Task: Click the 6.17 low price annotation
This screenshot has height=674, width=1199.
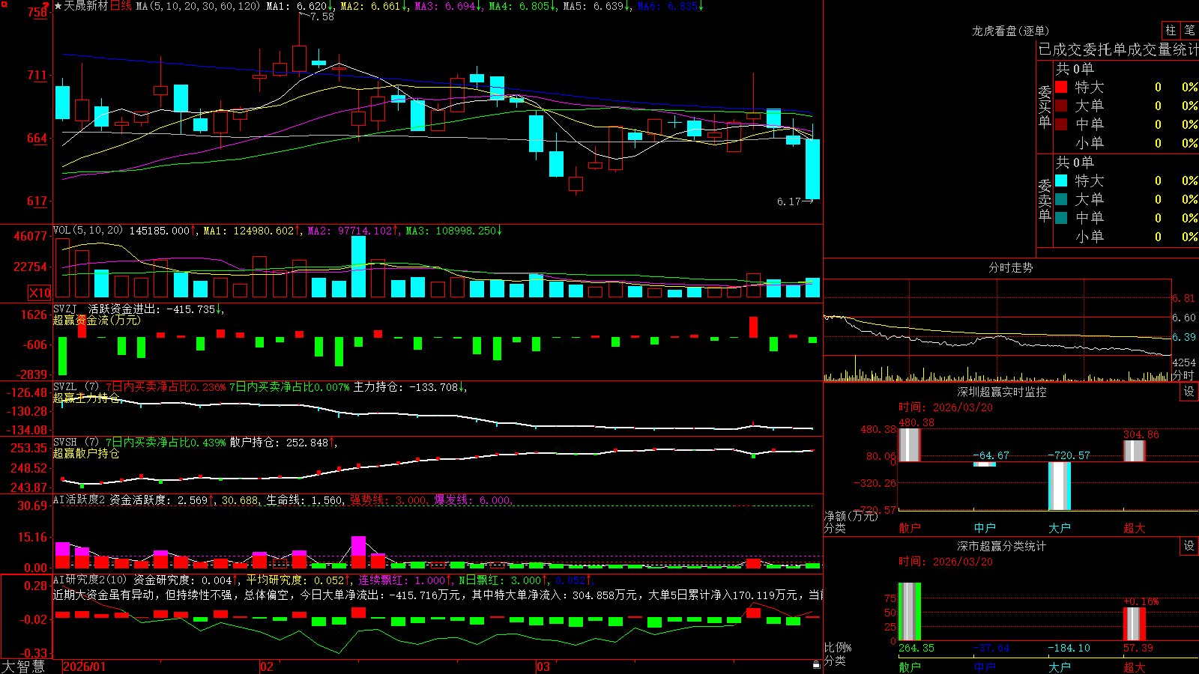Action: coord(789,201)
